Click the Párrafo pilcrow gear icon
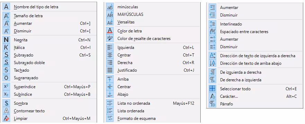The width and height of the screenshot is (305, 124). [212, 104]
